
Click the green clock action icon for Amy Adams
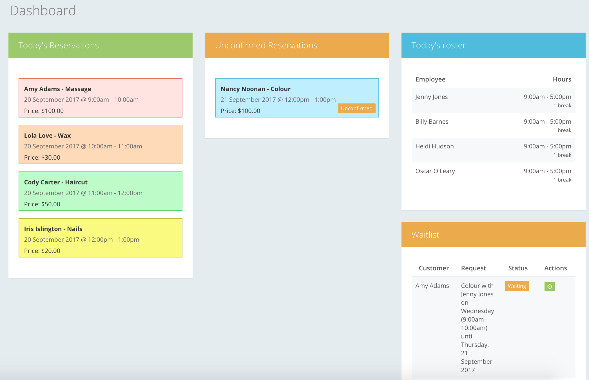point(550,286)
